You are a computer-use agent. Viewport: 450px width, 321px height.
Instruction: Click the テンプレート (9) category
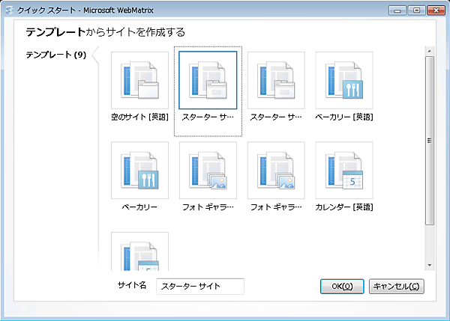[x=56, y=55]
